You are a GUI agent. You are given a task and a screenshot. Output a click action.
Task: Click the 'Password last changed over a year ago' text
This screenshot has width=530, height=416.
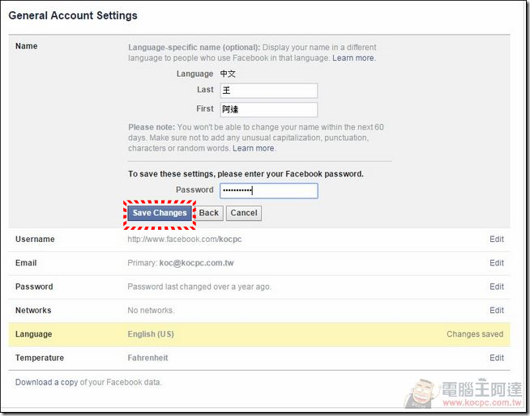click(x=199, y=287)
